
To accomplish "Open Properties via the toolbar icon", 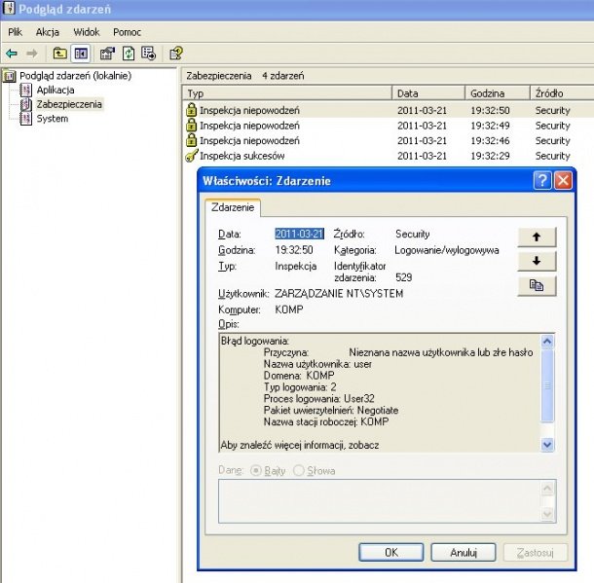I will click(x=107, y=53).
